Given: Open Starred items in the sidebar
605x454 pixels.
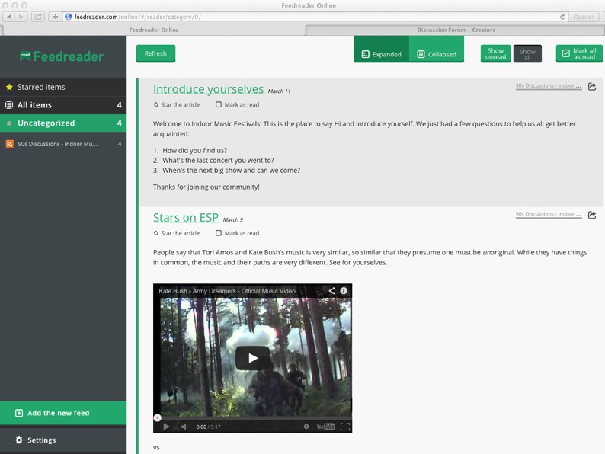Looking at the screenshot, I should [41, 87].
